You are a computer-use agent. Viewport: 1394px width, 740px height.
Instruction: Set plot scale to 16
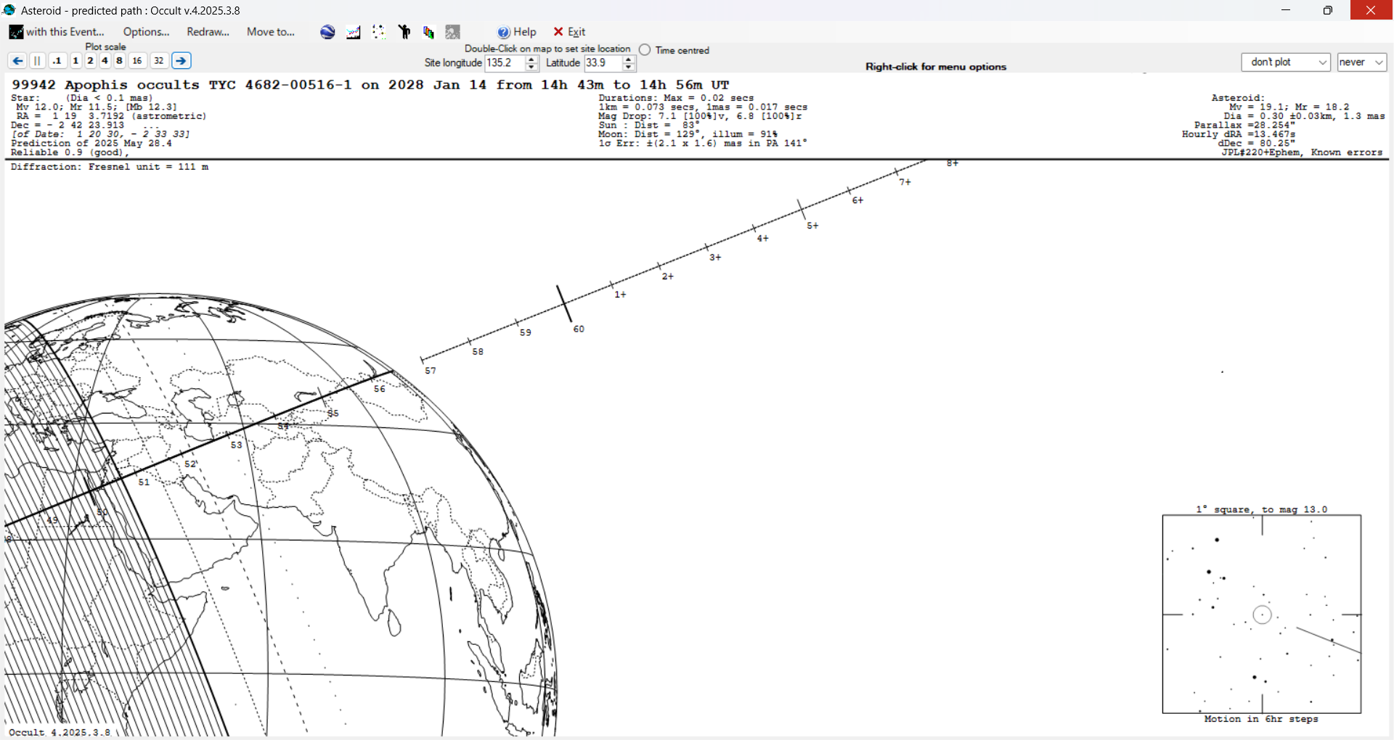[137, 61]
